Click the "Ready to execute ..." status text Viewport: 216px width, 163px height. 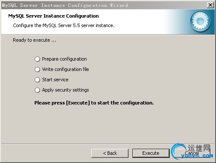(35, 40)
